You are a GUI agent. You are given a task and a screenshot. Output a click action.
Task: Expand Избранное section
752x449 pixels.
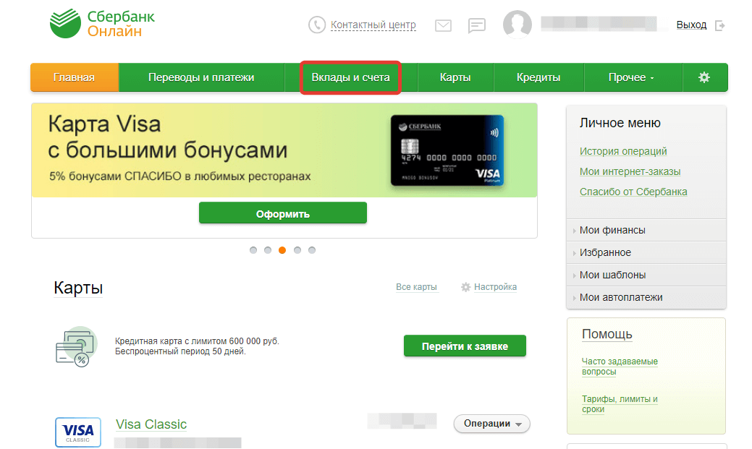[x=646, y=252]
